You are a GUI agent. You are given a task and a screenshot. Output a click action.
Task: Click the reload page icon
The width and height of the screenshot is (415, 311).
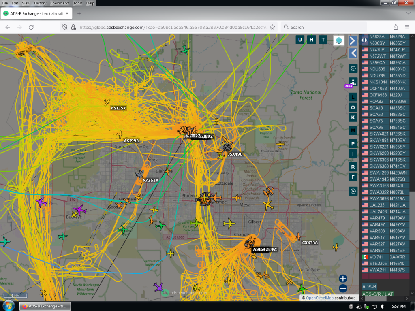[31, 27]
